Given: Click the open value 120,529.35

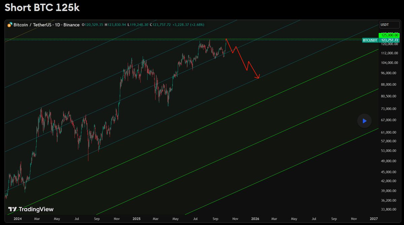Looking at the screenshot, I should pyautogui.click(x=94, y=25).
